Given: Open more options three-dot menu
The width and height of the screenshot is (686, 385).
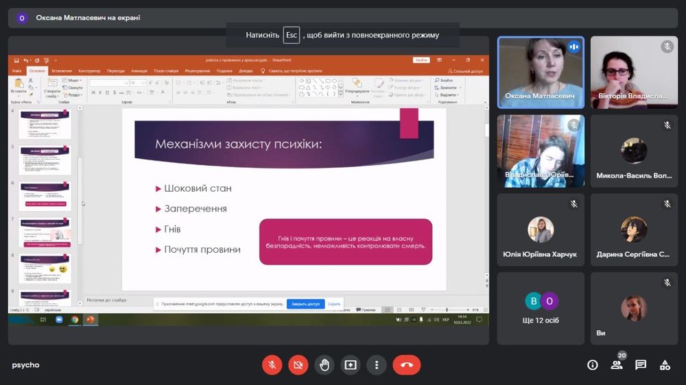Looking at the screenshot, I should [377, 365].
